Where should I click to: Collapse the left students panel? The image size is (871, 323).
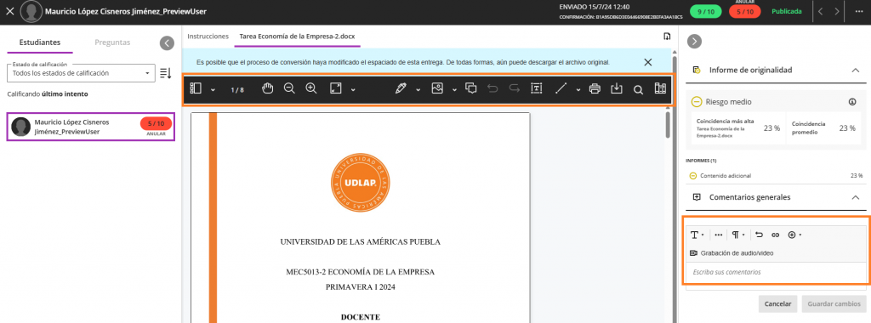(x=167, y=42)
